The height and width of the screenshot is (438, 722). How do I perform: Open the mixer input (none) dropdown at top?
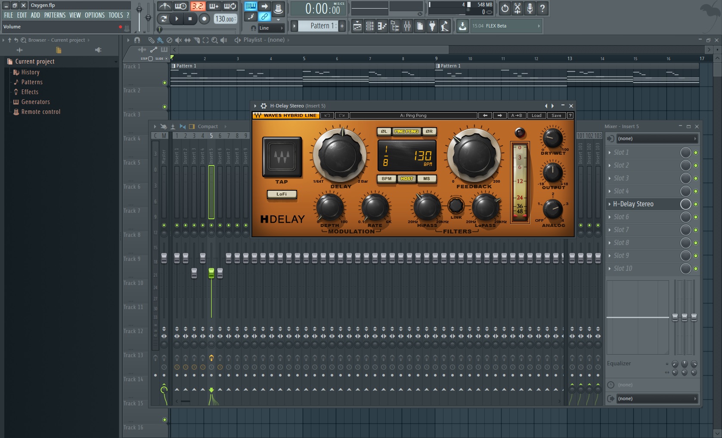click(x=657, y=138)
